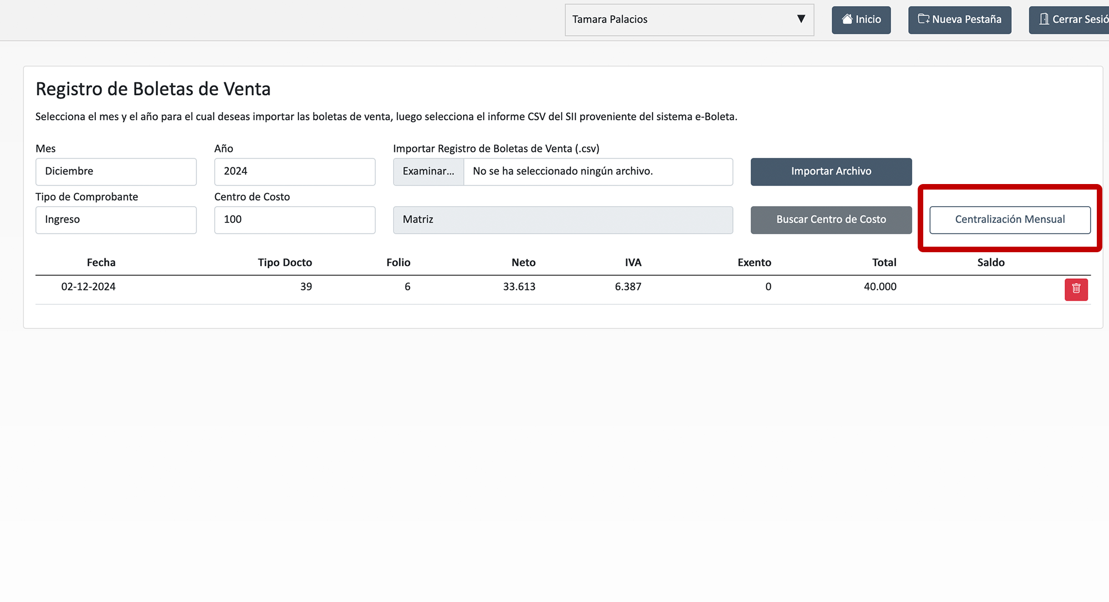
Task: Click the Fecha column header
Action: (101, 262)
